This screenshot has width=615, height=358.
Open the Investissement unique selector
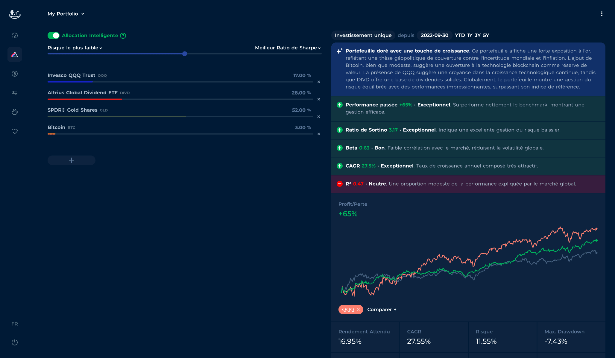coord(363,35)
